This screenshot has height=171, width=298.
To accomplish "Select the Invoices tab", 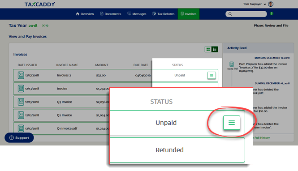I will tap(189, 14).
